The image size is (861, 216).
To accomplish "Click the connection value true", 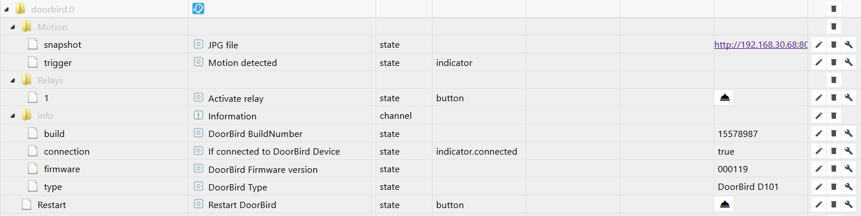I will coord(726,152).
